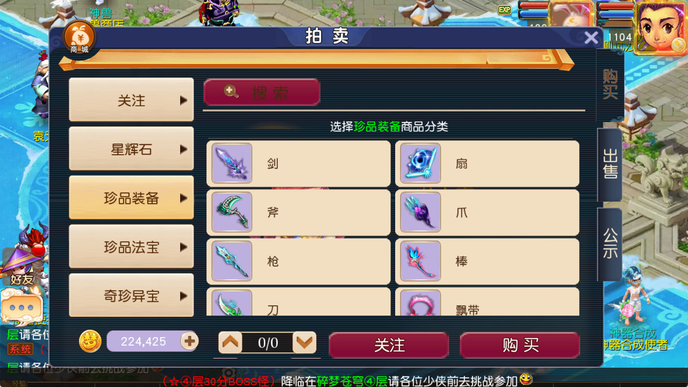The image size is (688, 387).
Task: Expand the 奇珍异宝 category
Action: click(131, 296)
